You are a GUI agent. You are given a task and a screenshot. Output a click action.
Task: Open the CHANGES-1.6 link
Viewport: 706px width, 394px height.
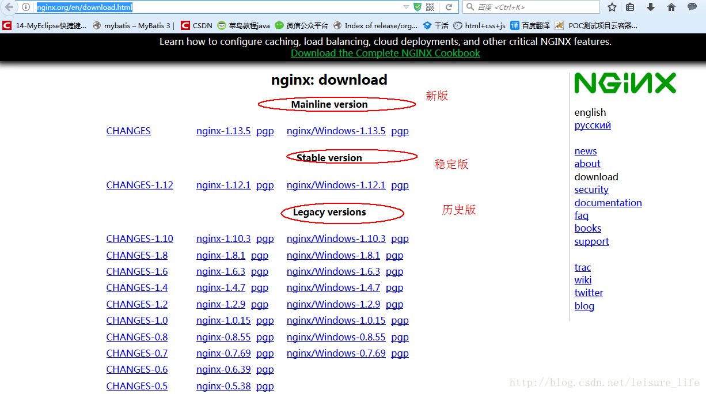pyautogui.click(x=137, y=271)
